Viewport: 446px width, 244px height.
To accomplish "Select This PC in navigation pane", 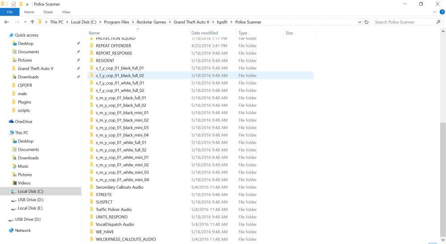I will pyautogui.click(x=21, y=132).
